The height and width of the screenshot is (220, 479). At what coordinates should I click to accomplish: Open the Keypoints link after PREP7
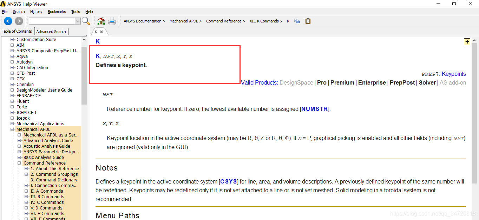tap(454, 74)
